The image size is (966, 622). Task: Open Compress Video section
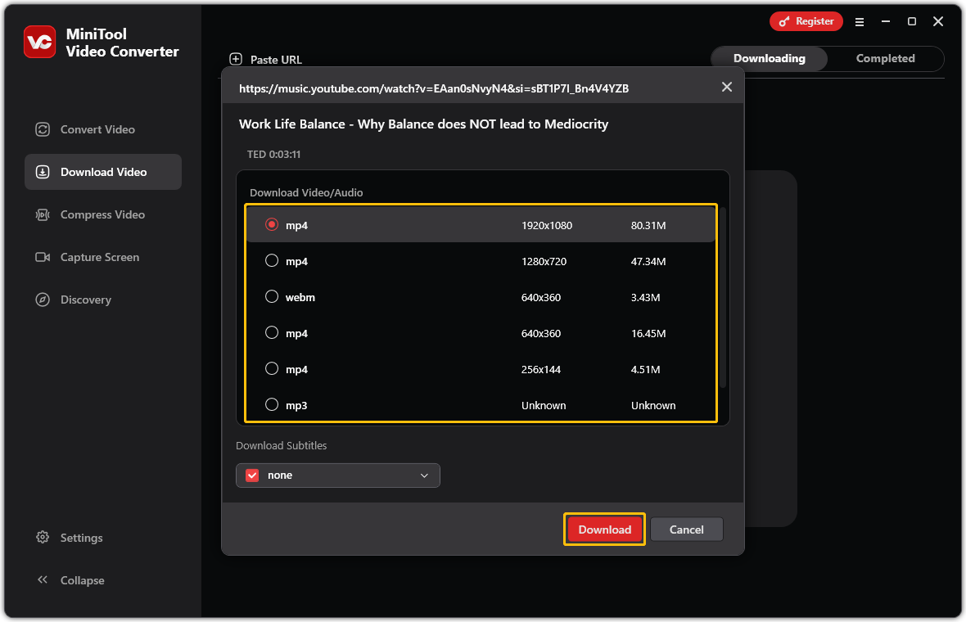click(x=103, y=214)
